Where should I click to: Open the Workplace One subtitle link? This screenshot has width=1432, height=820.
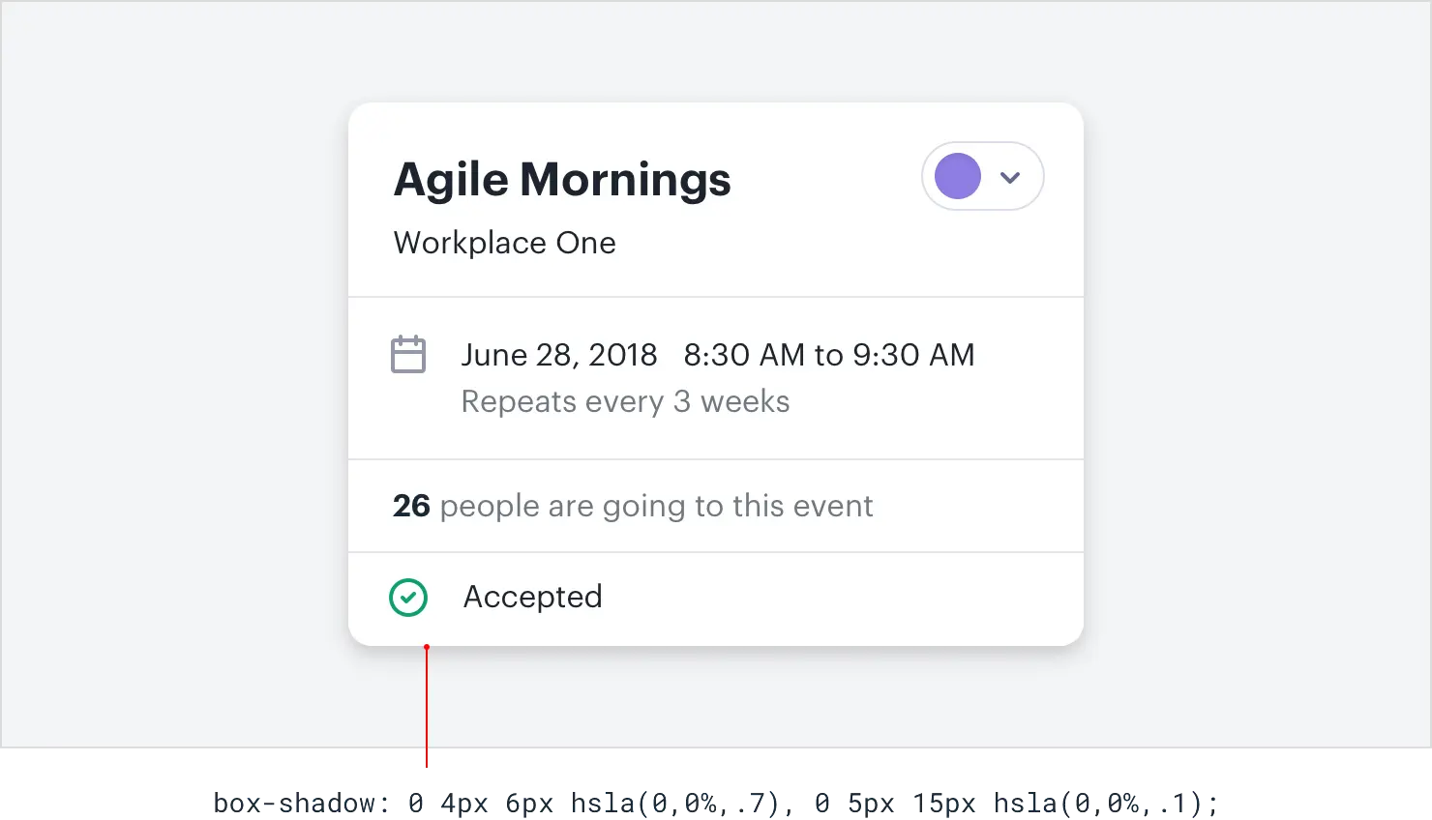click(504, 243)
